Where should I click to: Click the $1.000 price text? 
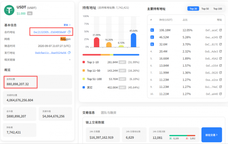21,14
